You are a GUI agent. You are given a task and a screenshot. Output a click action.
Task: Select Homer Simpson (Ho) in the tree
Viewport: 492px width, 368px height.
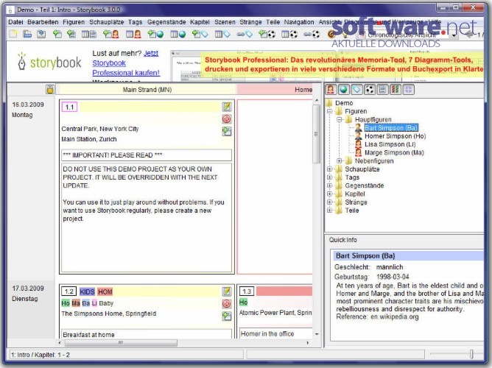coord(395,136)
